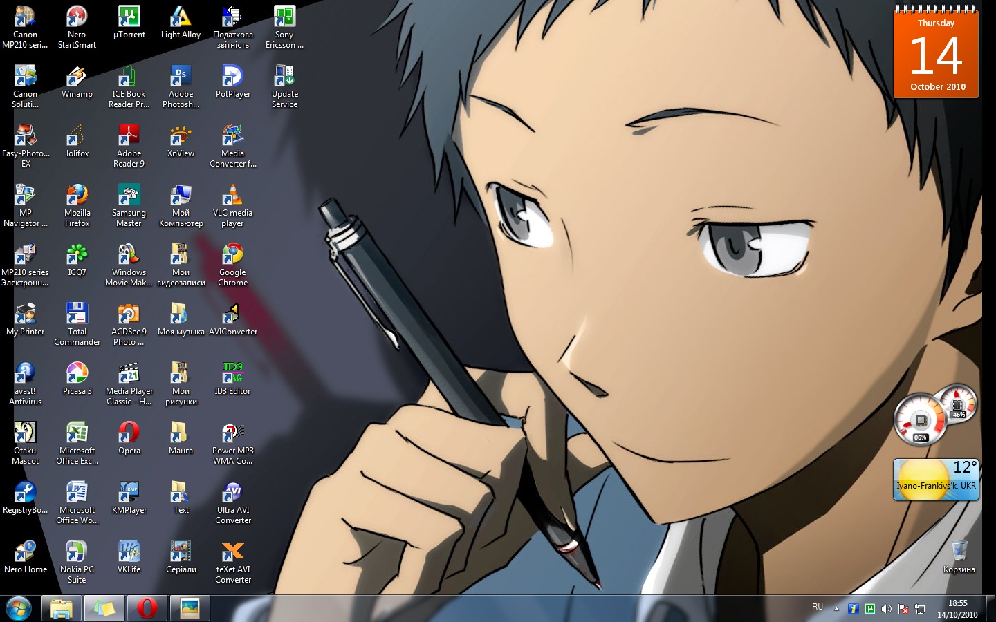Open the calendar gadget showing Thursday 14
The width and height of the screenshot is (996, 622).
[x=936, y=52]
